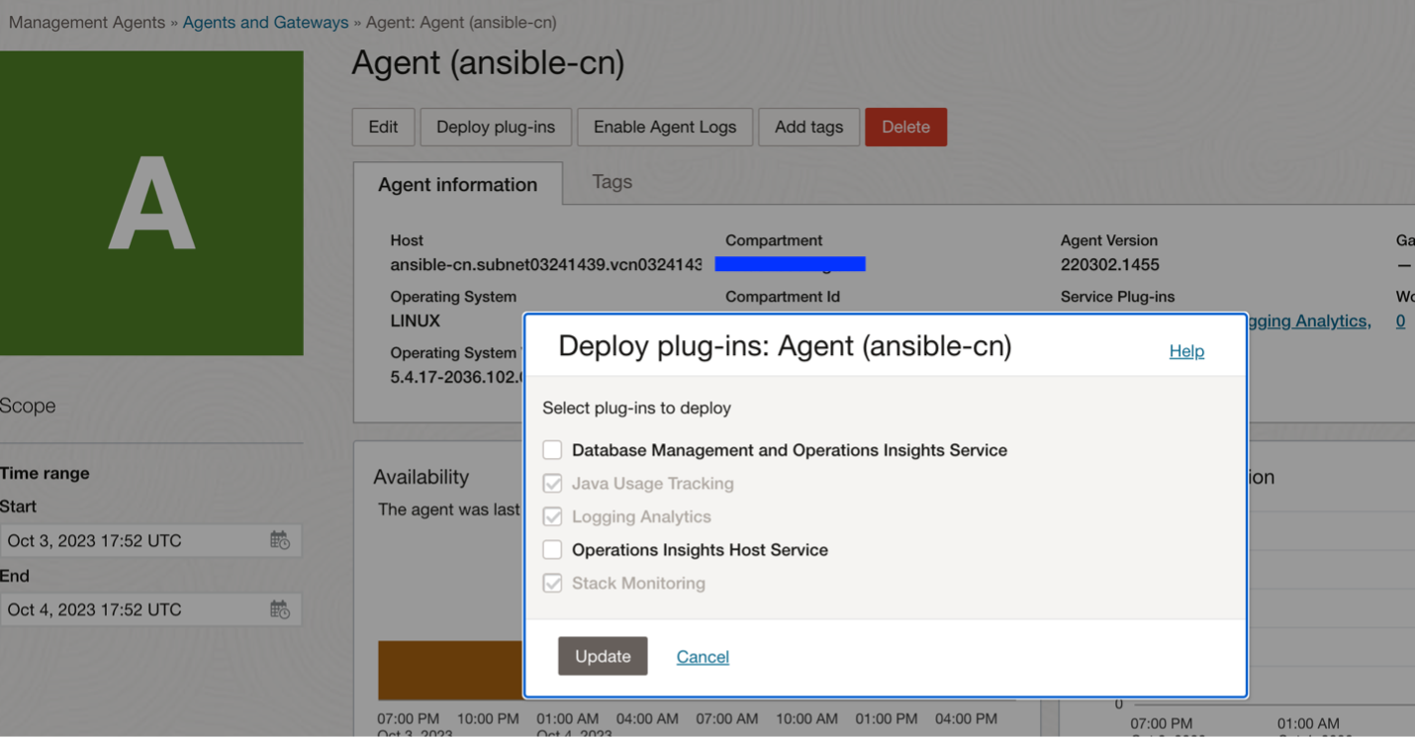
Task: Open the Help link in dialog
Action: pyautogui.click(x=1186, y=351)
